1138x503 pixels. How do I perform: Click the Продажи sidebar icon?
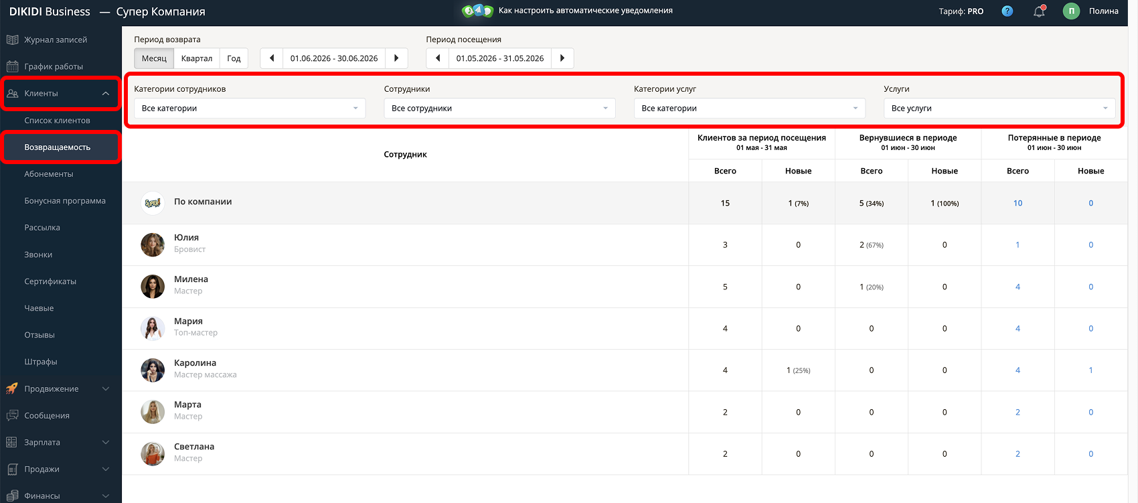tap(12, 469)
